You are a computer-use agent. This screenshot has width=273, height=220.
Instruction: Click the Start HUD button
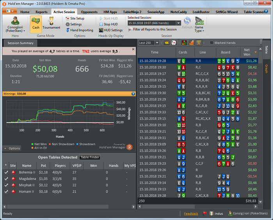(x=109, y=18)
